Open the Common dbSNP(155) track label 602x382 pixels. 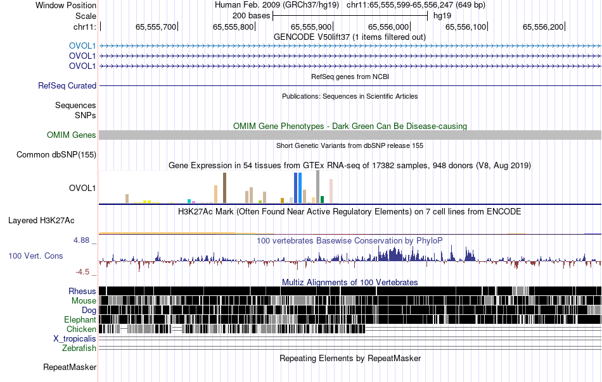(x=56, y=155)
